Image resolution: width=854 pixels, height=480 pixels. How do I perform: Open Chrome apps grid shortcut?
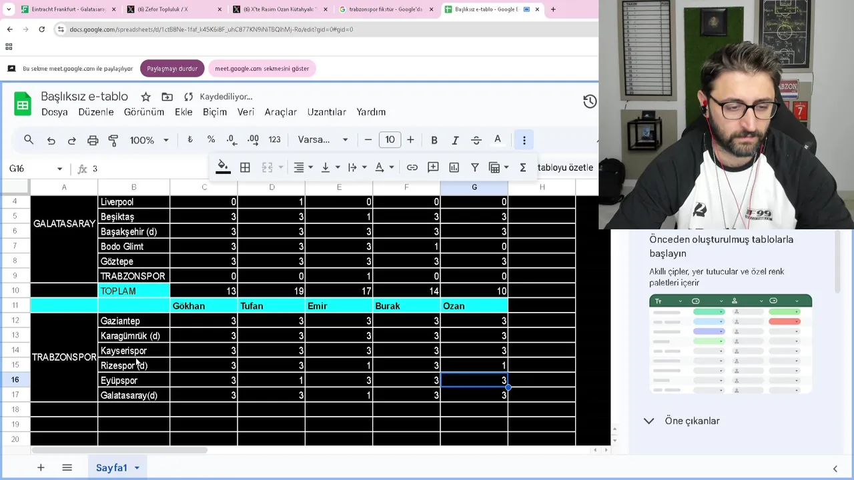(9, 47)
